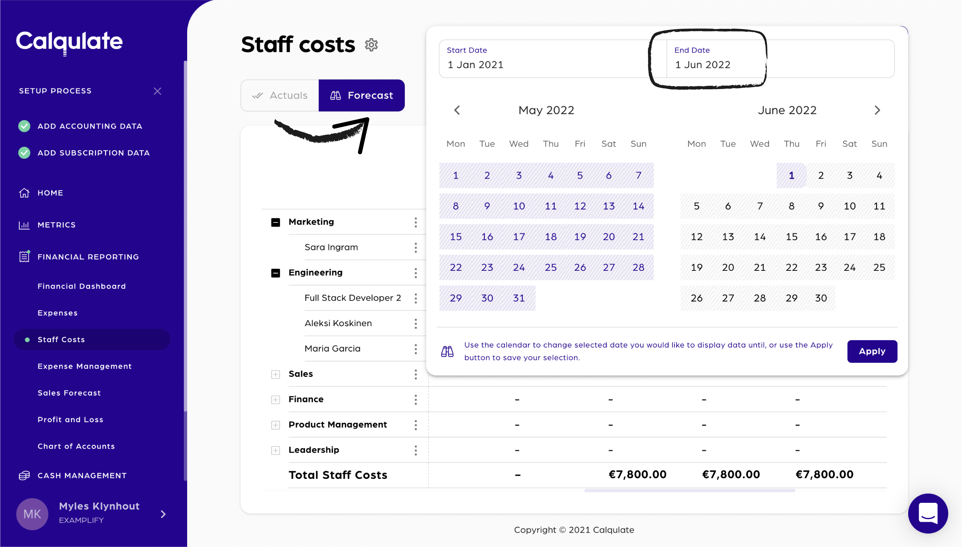
Task: Open three-dot menu for Maria Garcia
Action: click(x=416, y=349)
